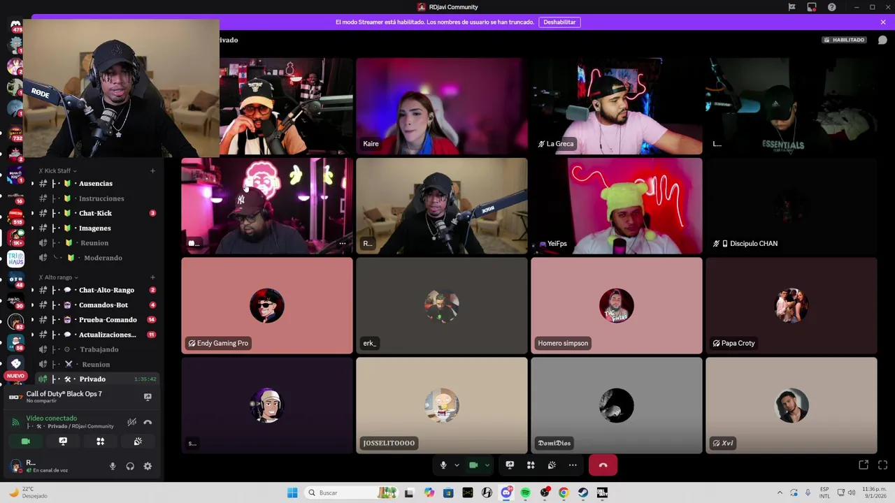895x503 pixels.
Task: Select Homero simpson participant tile
Action: [x=617, y=306]
